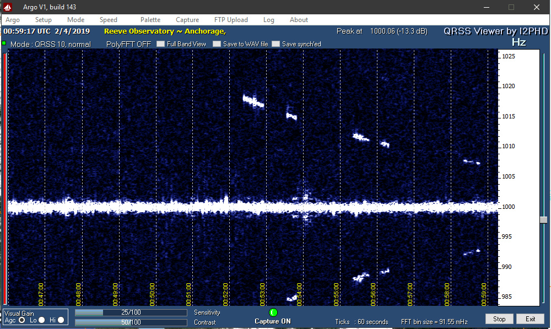
Task: Click the 985 Hz frequency scale label
Action: click(x=507, y=296)
